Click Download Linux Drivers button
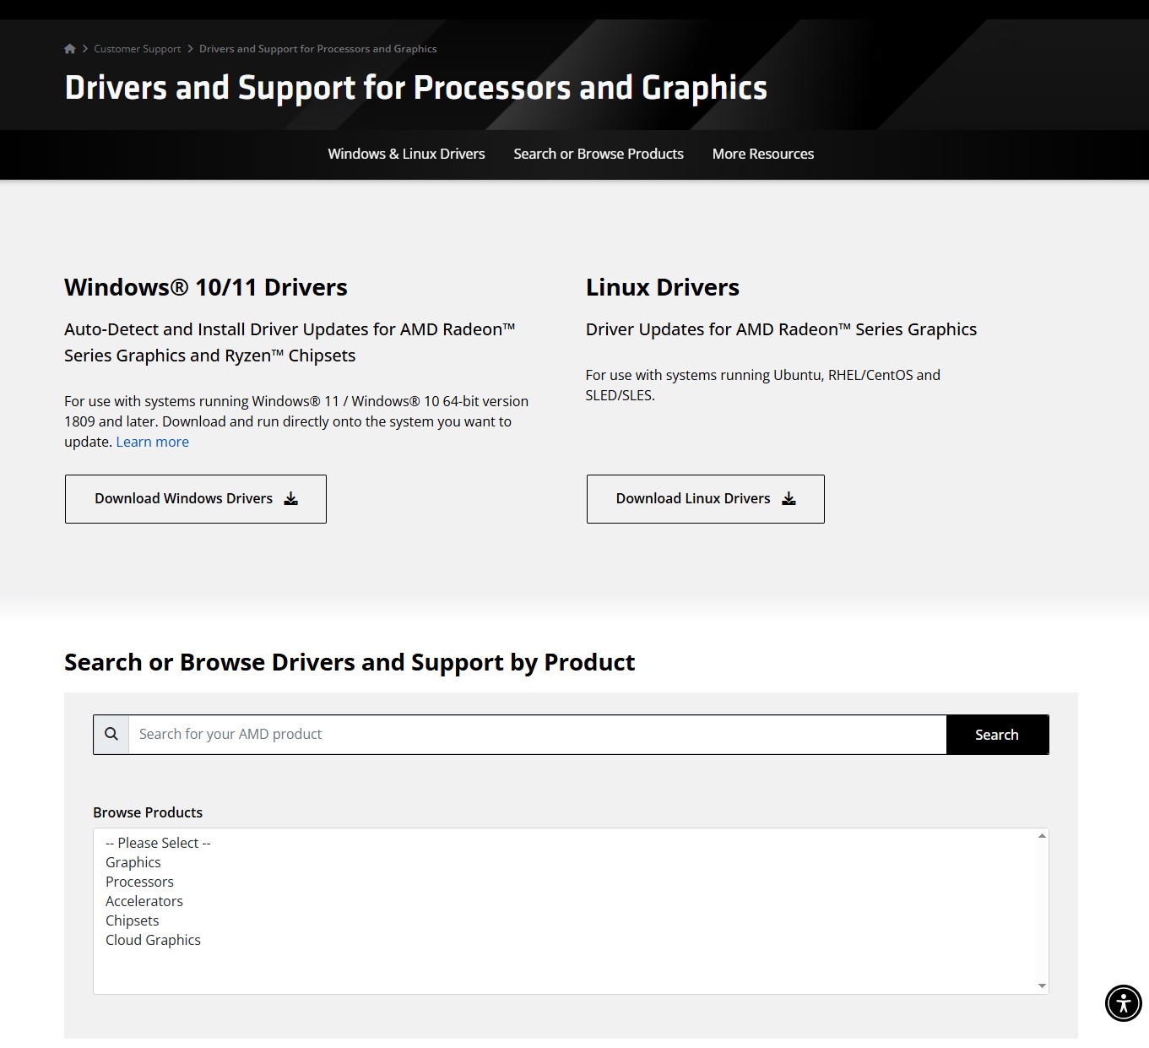Image resolution: width=1149 pixels, height=1048 pixels. (706, 498)
